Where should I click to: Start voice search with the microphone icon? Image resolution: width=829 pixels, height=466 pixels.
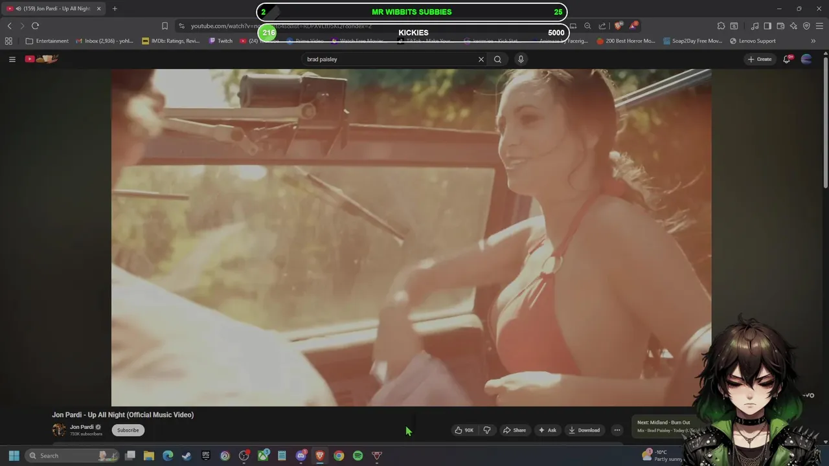pyautogui.click(x=521, y=59)
